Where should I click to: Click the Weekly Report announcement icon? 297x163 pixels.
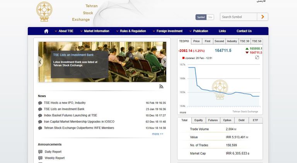coord(40,158)
